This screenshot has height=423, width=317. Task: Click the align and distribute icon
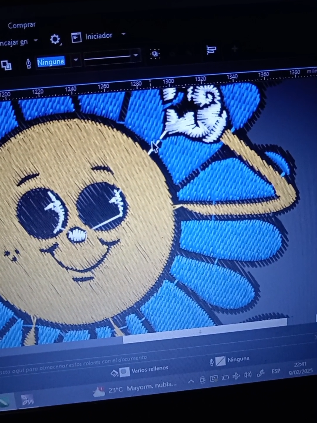[x=211, y=50]
